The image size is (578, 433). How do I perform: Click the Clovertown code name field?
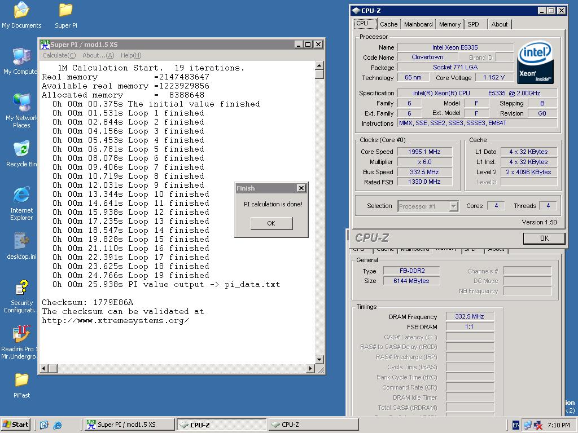(428, 57)
